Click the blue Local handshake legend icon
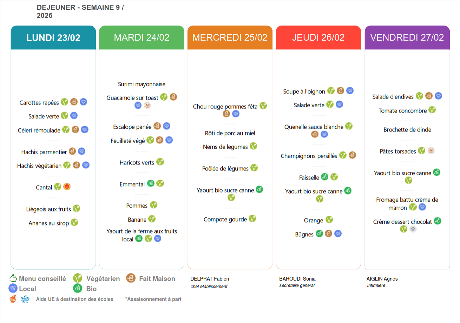This screenshot has width=460, height=323. click(x=13, y=289)
